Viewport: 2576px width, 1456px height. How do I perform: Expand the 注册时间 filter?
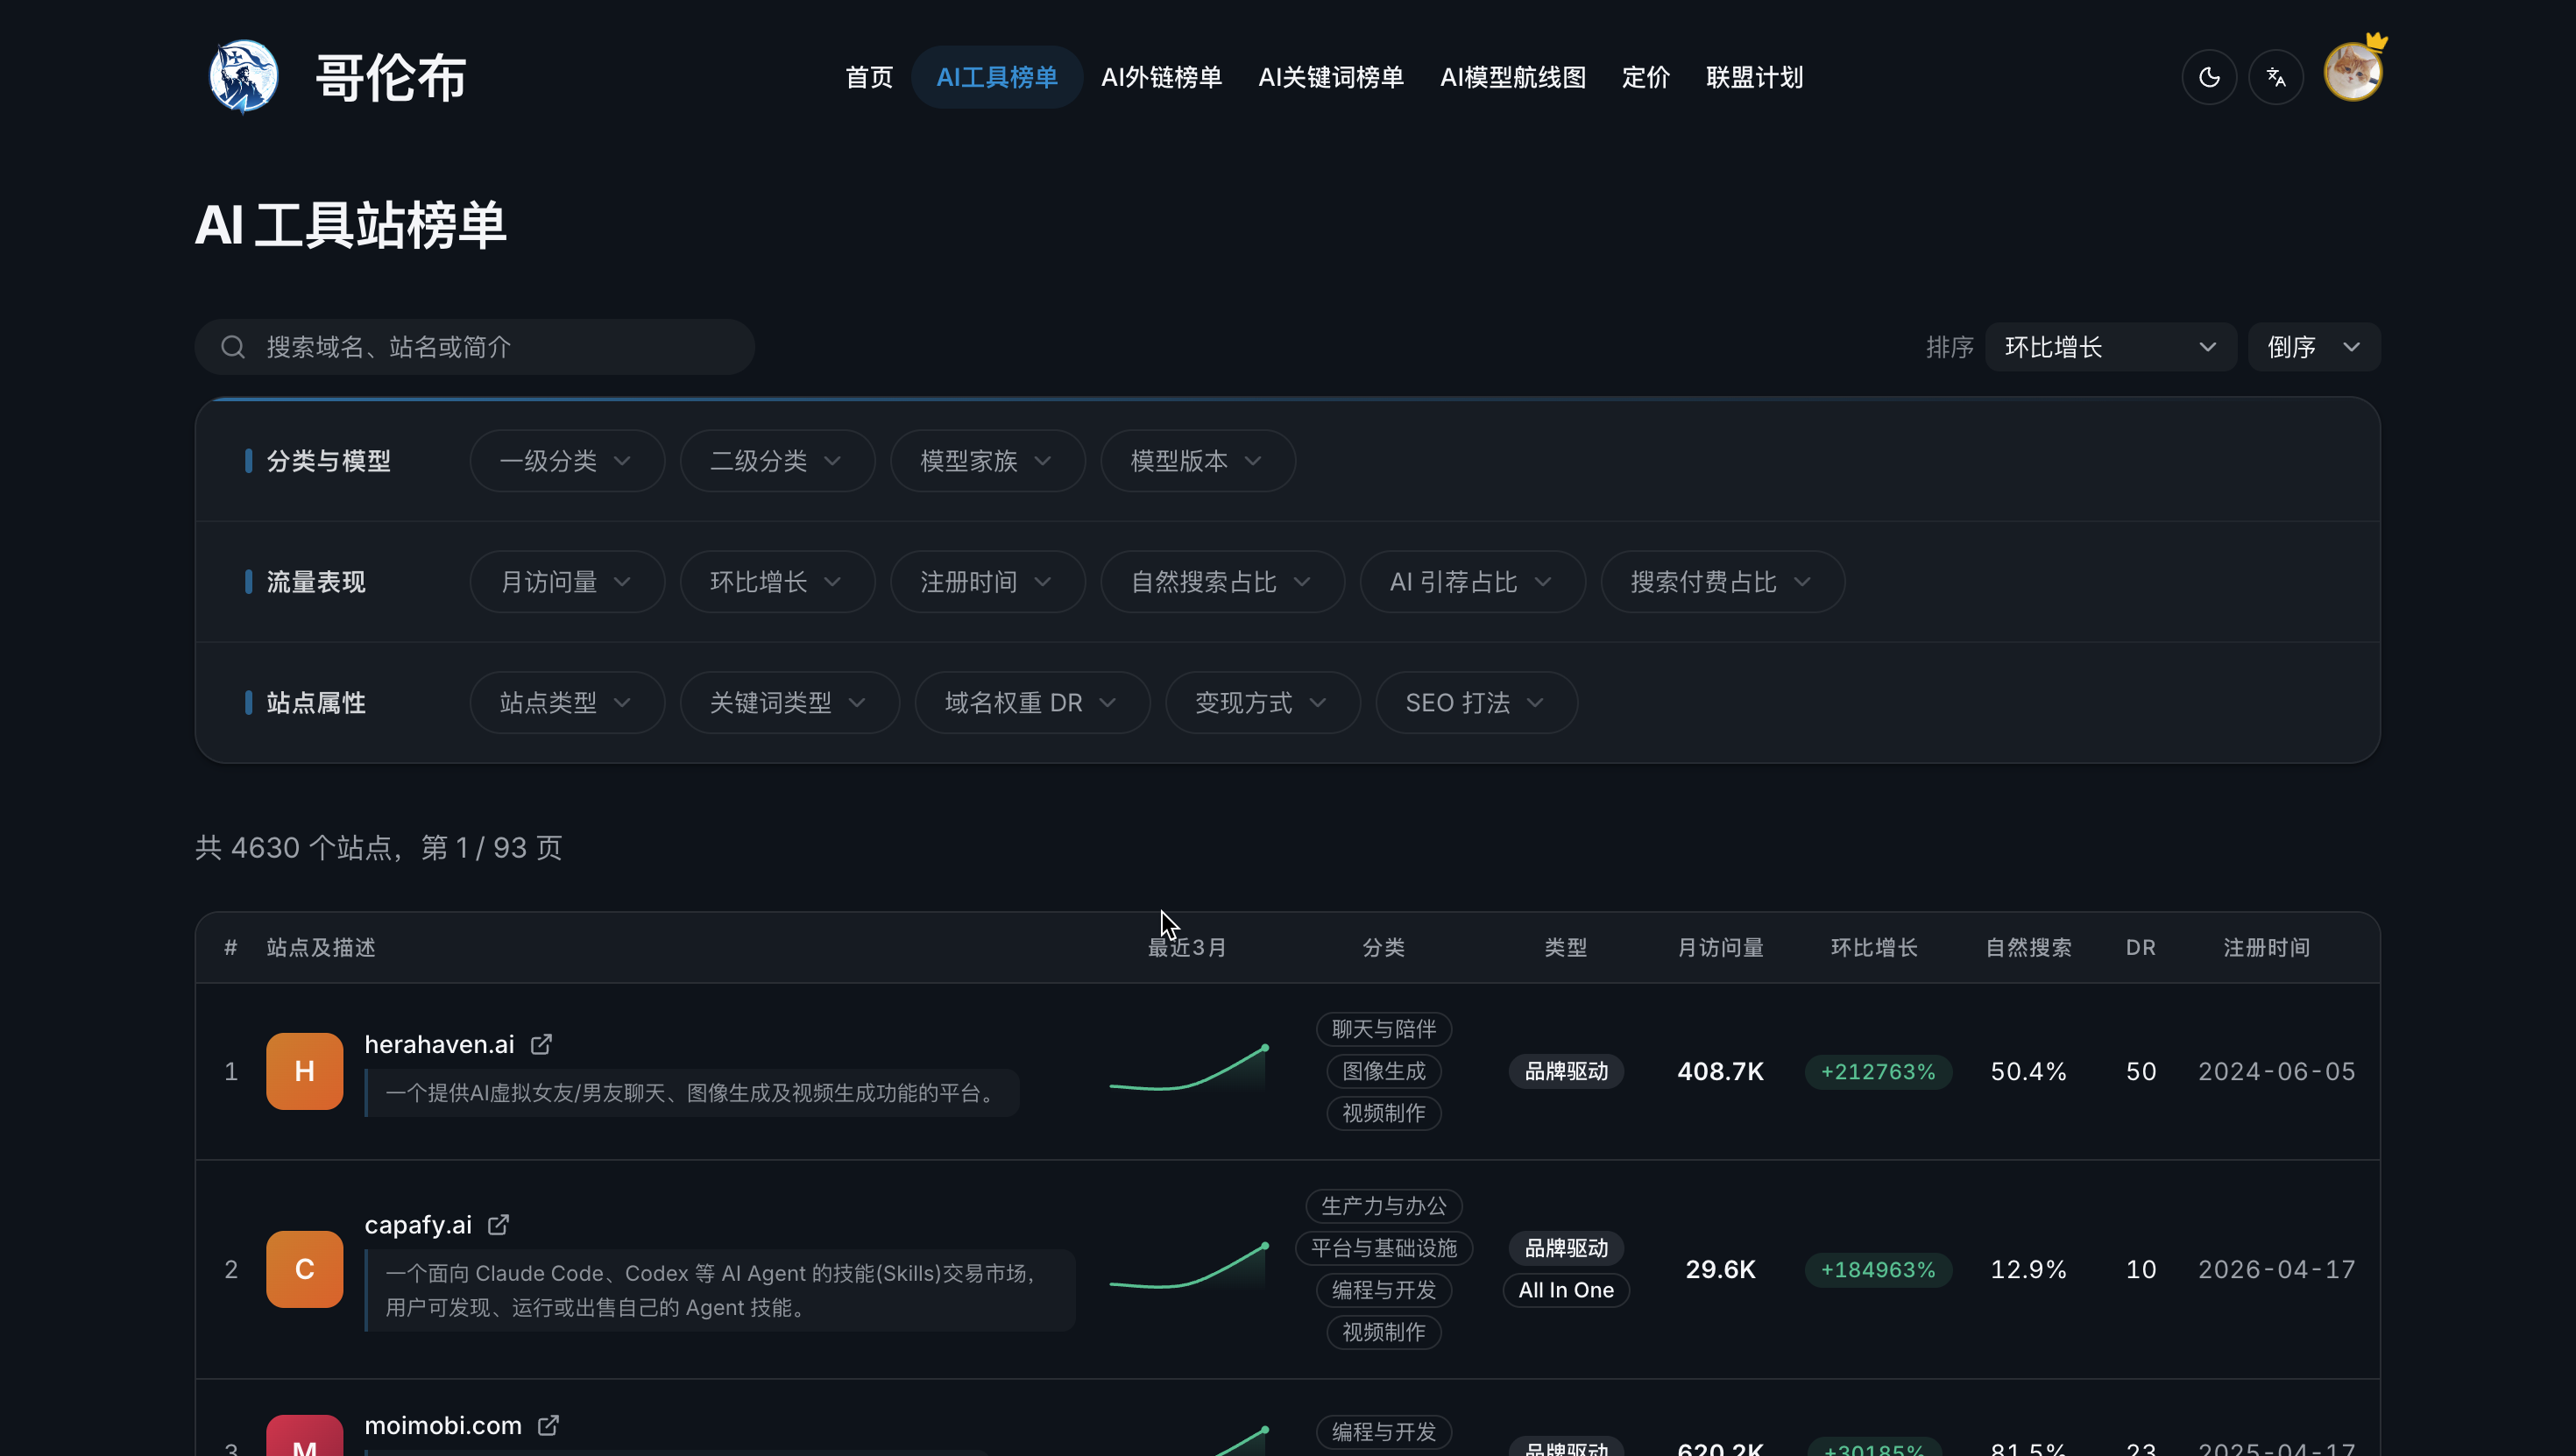point(987,582)
